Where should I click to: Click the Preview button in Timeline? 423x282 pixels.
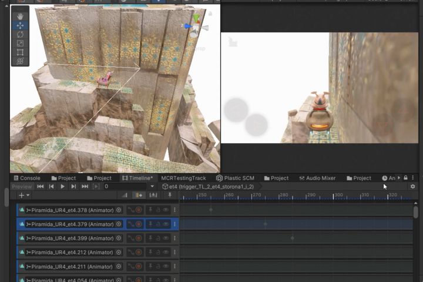pos(22,186)
